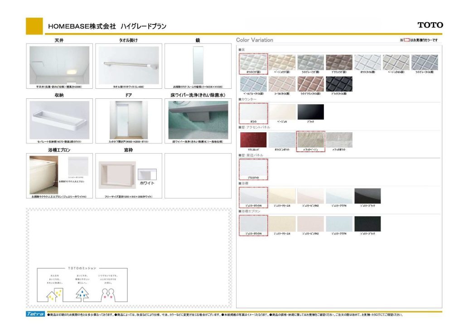
Task: Open the mirror (鏡) product image
Action: (x=198, y=65)
